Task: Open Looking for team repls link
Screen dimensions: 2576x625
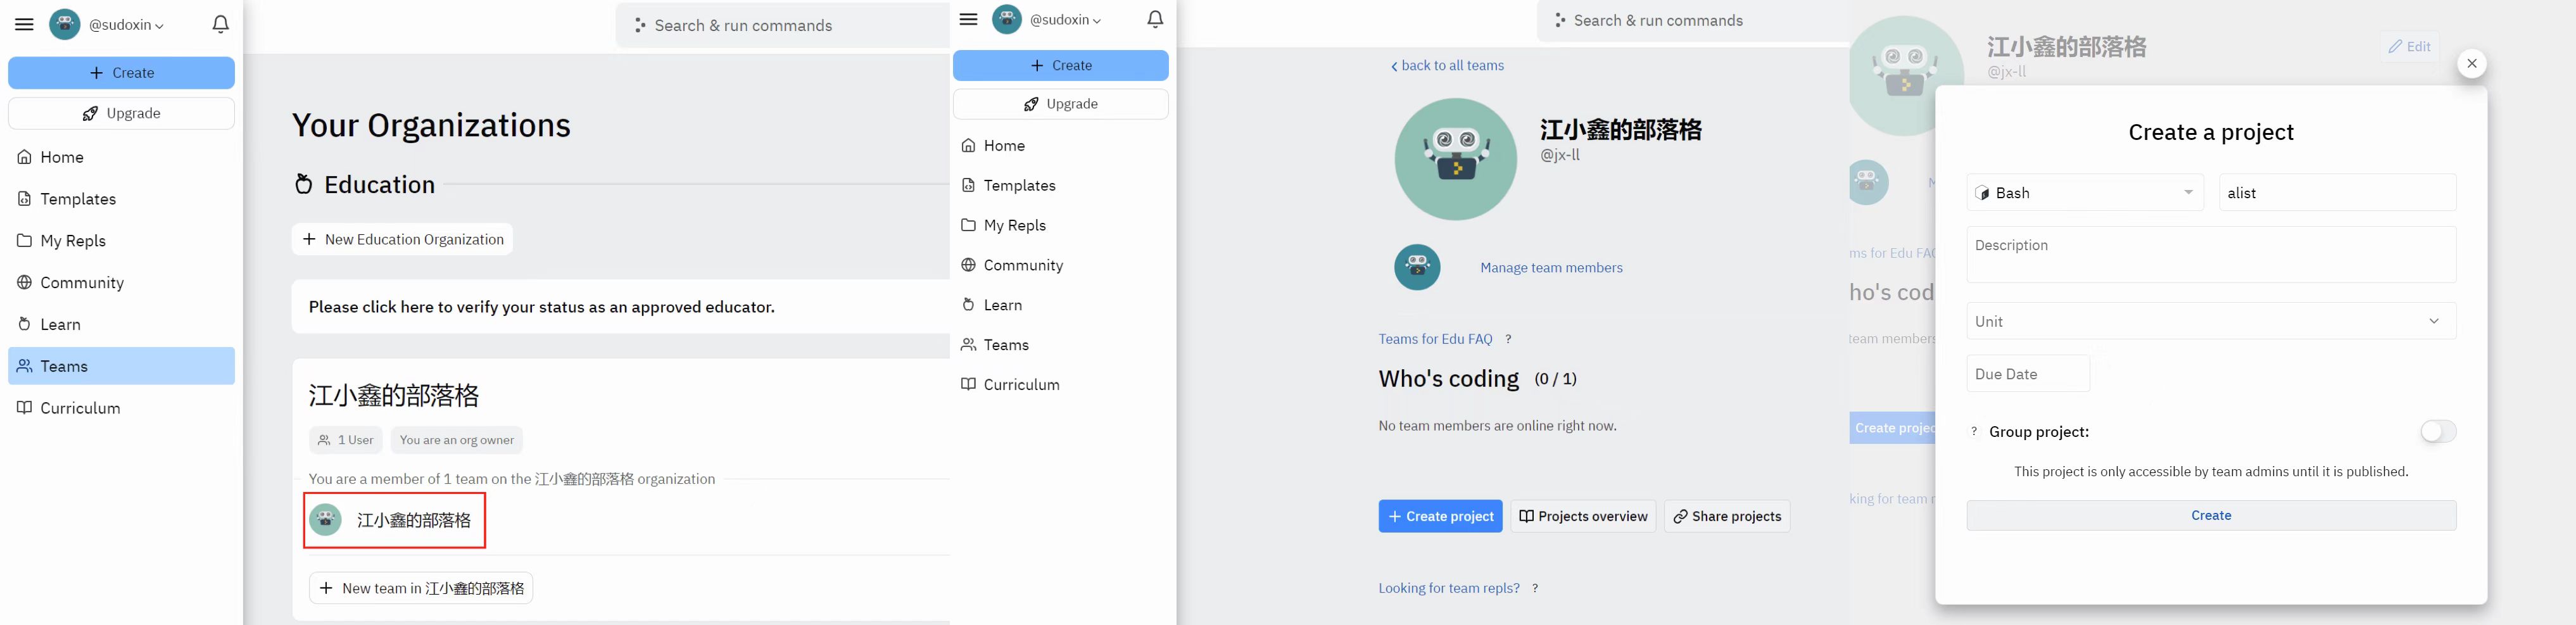Action: pyautogui.click(x=1449, y=588)
